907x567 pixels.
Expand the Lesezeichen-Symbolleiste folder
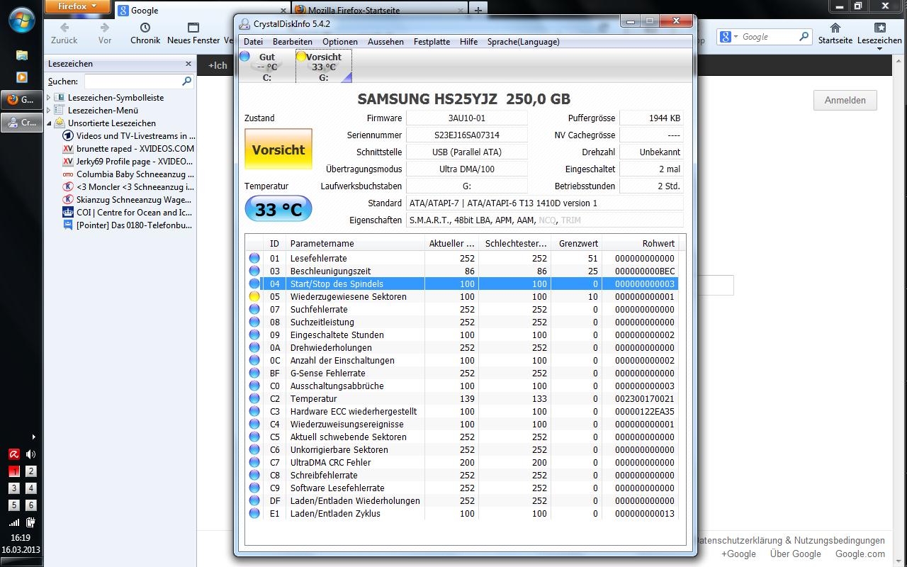[x=50, y=98]
